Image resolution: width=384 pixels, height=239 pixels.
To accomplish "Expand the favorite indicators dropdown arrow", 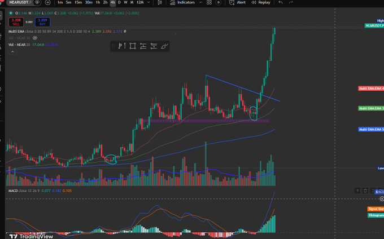I will click(200, 2).
